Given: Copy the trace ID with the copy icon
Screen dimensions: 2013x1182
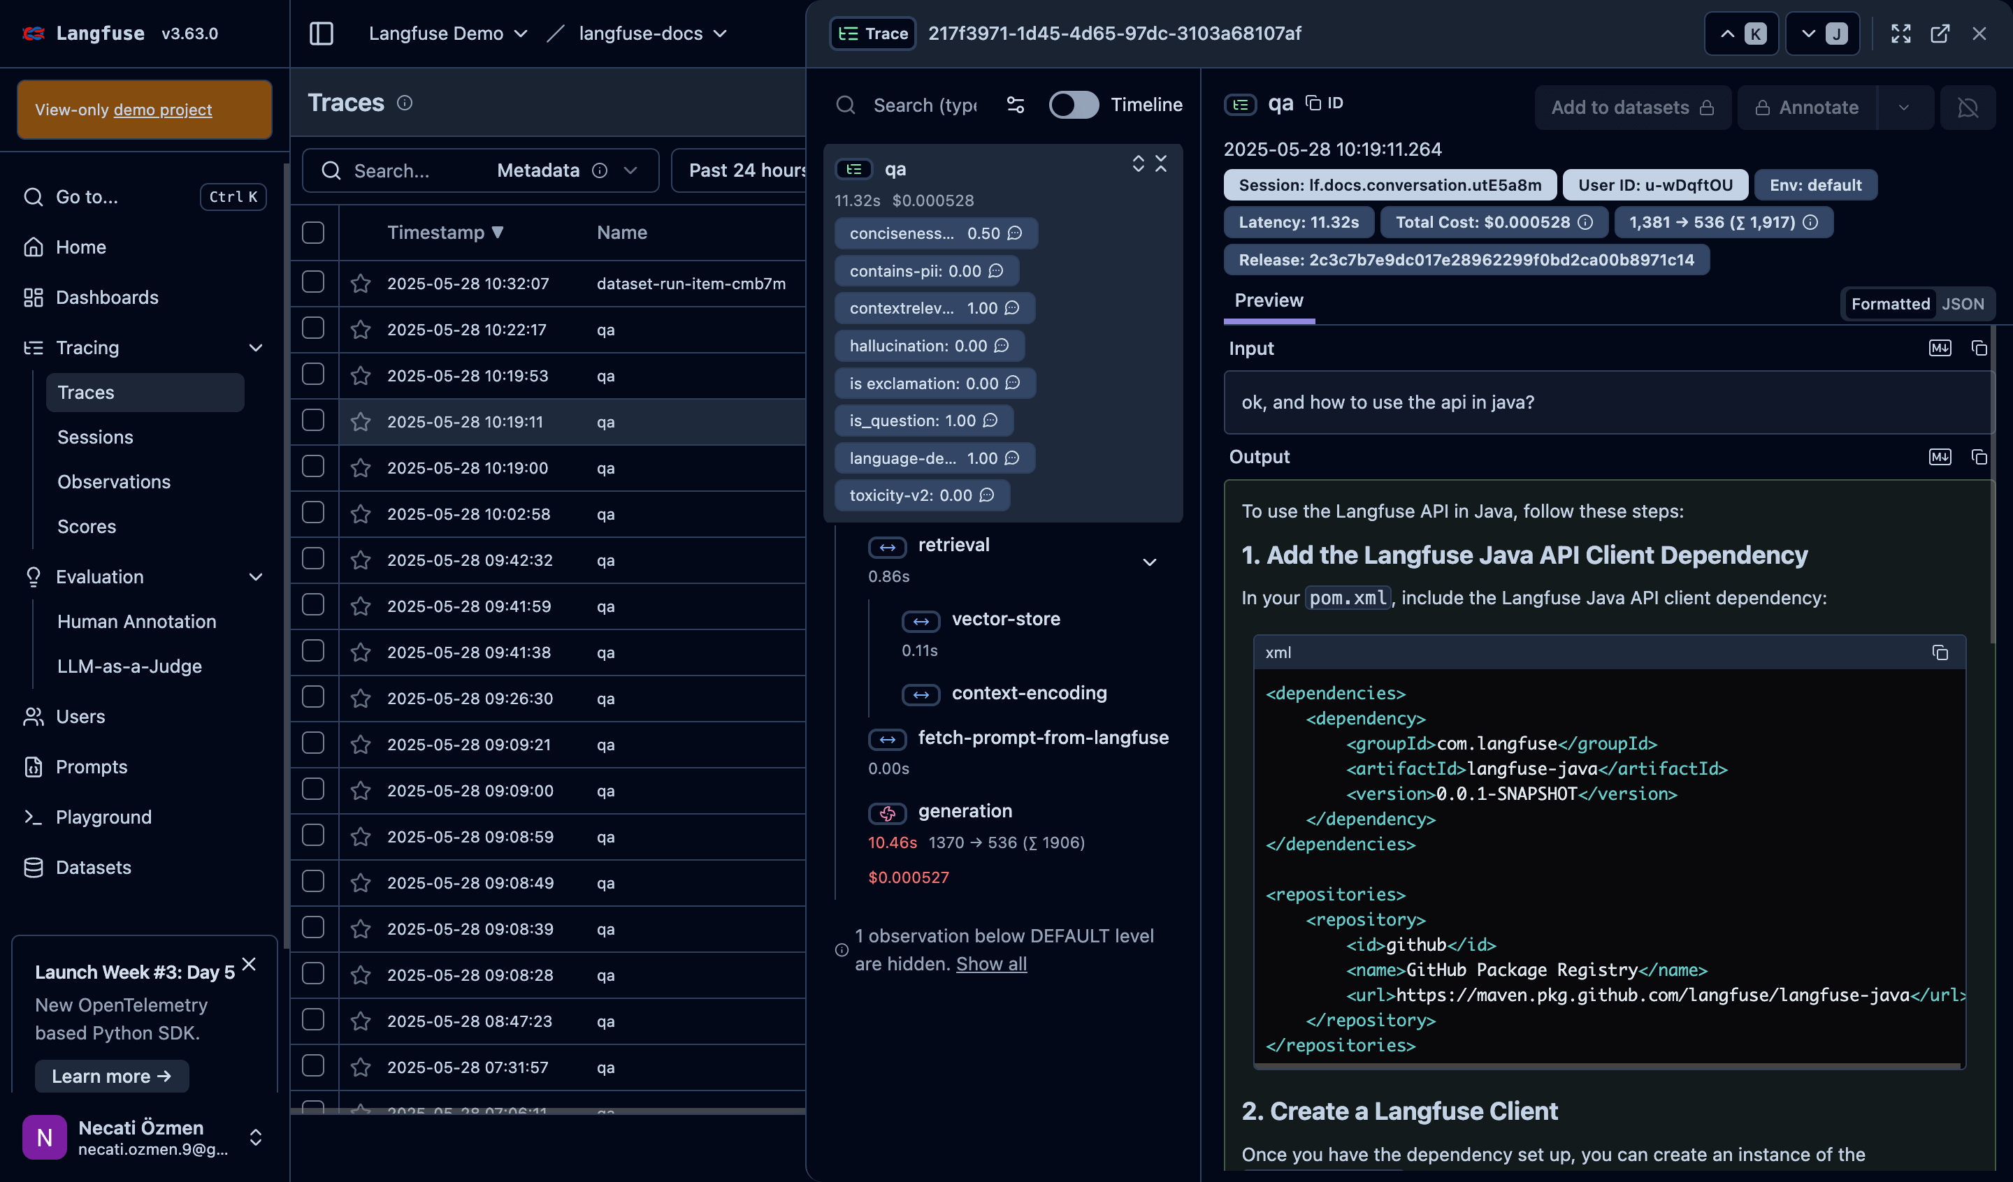Looking at the screenshot, I should click(x=1313, y=103).
